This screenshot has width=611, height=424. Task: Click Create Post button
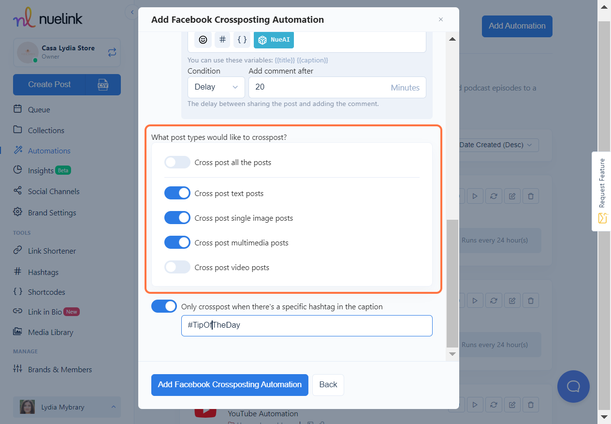pos(49,84)
